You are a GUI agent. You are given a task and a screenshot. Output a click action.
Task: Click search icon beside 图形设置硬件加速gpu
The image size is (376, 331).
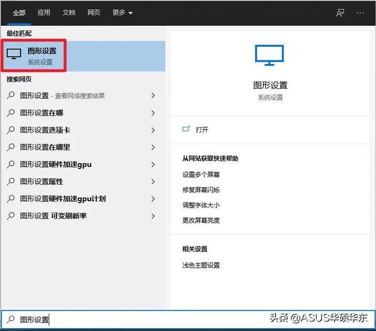click(11, 164)
